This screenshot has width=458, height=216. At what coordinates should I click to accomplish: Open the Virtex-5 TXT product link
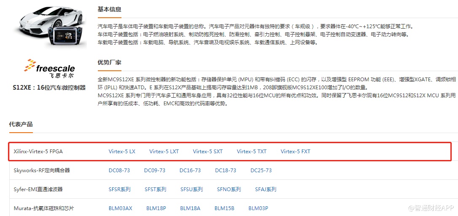[x=251, y=152]
